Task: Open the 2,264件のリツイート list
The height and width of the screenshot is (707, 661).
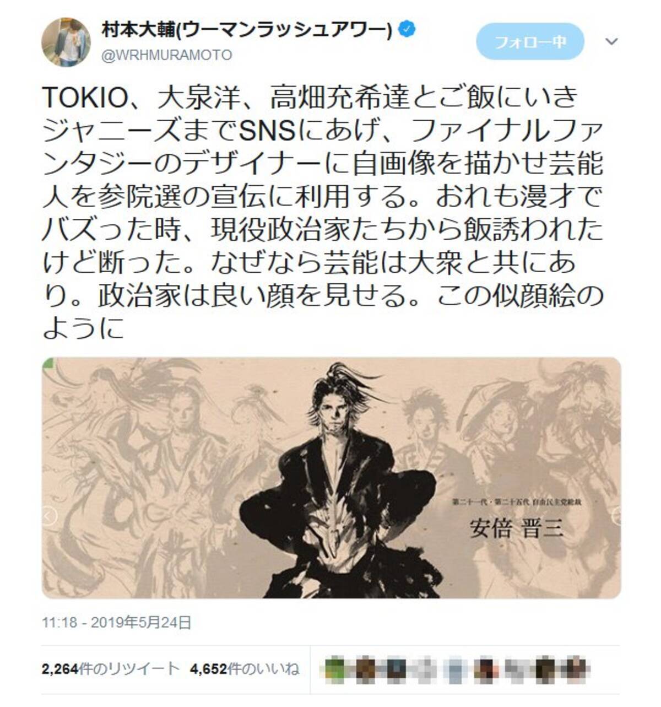Action: pos(111,668)
